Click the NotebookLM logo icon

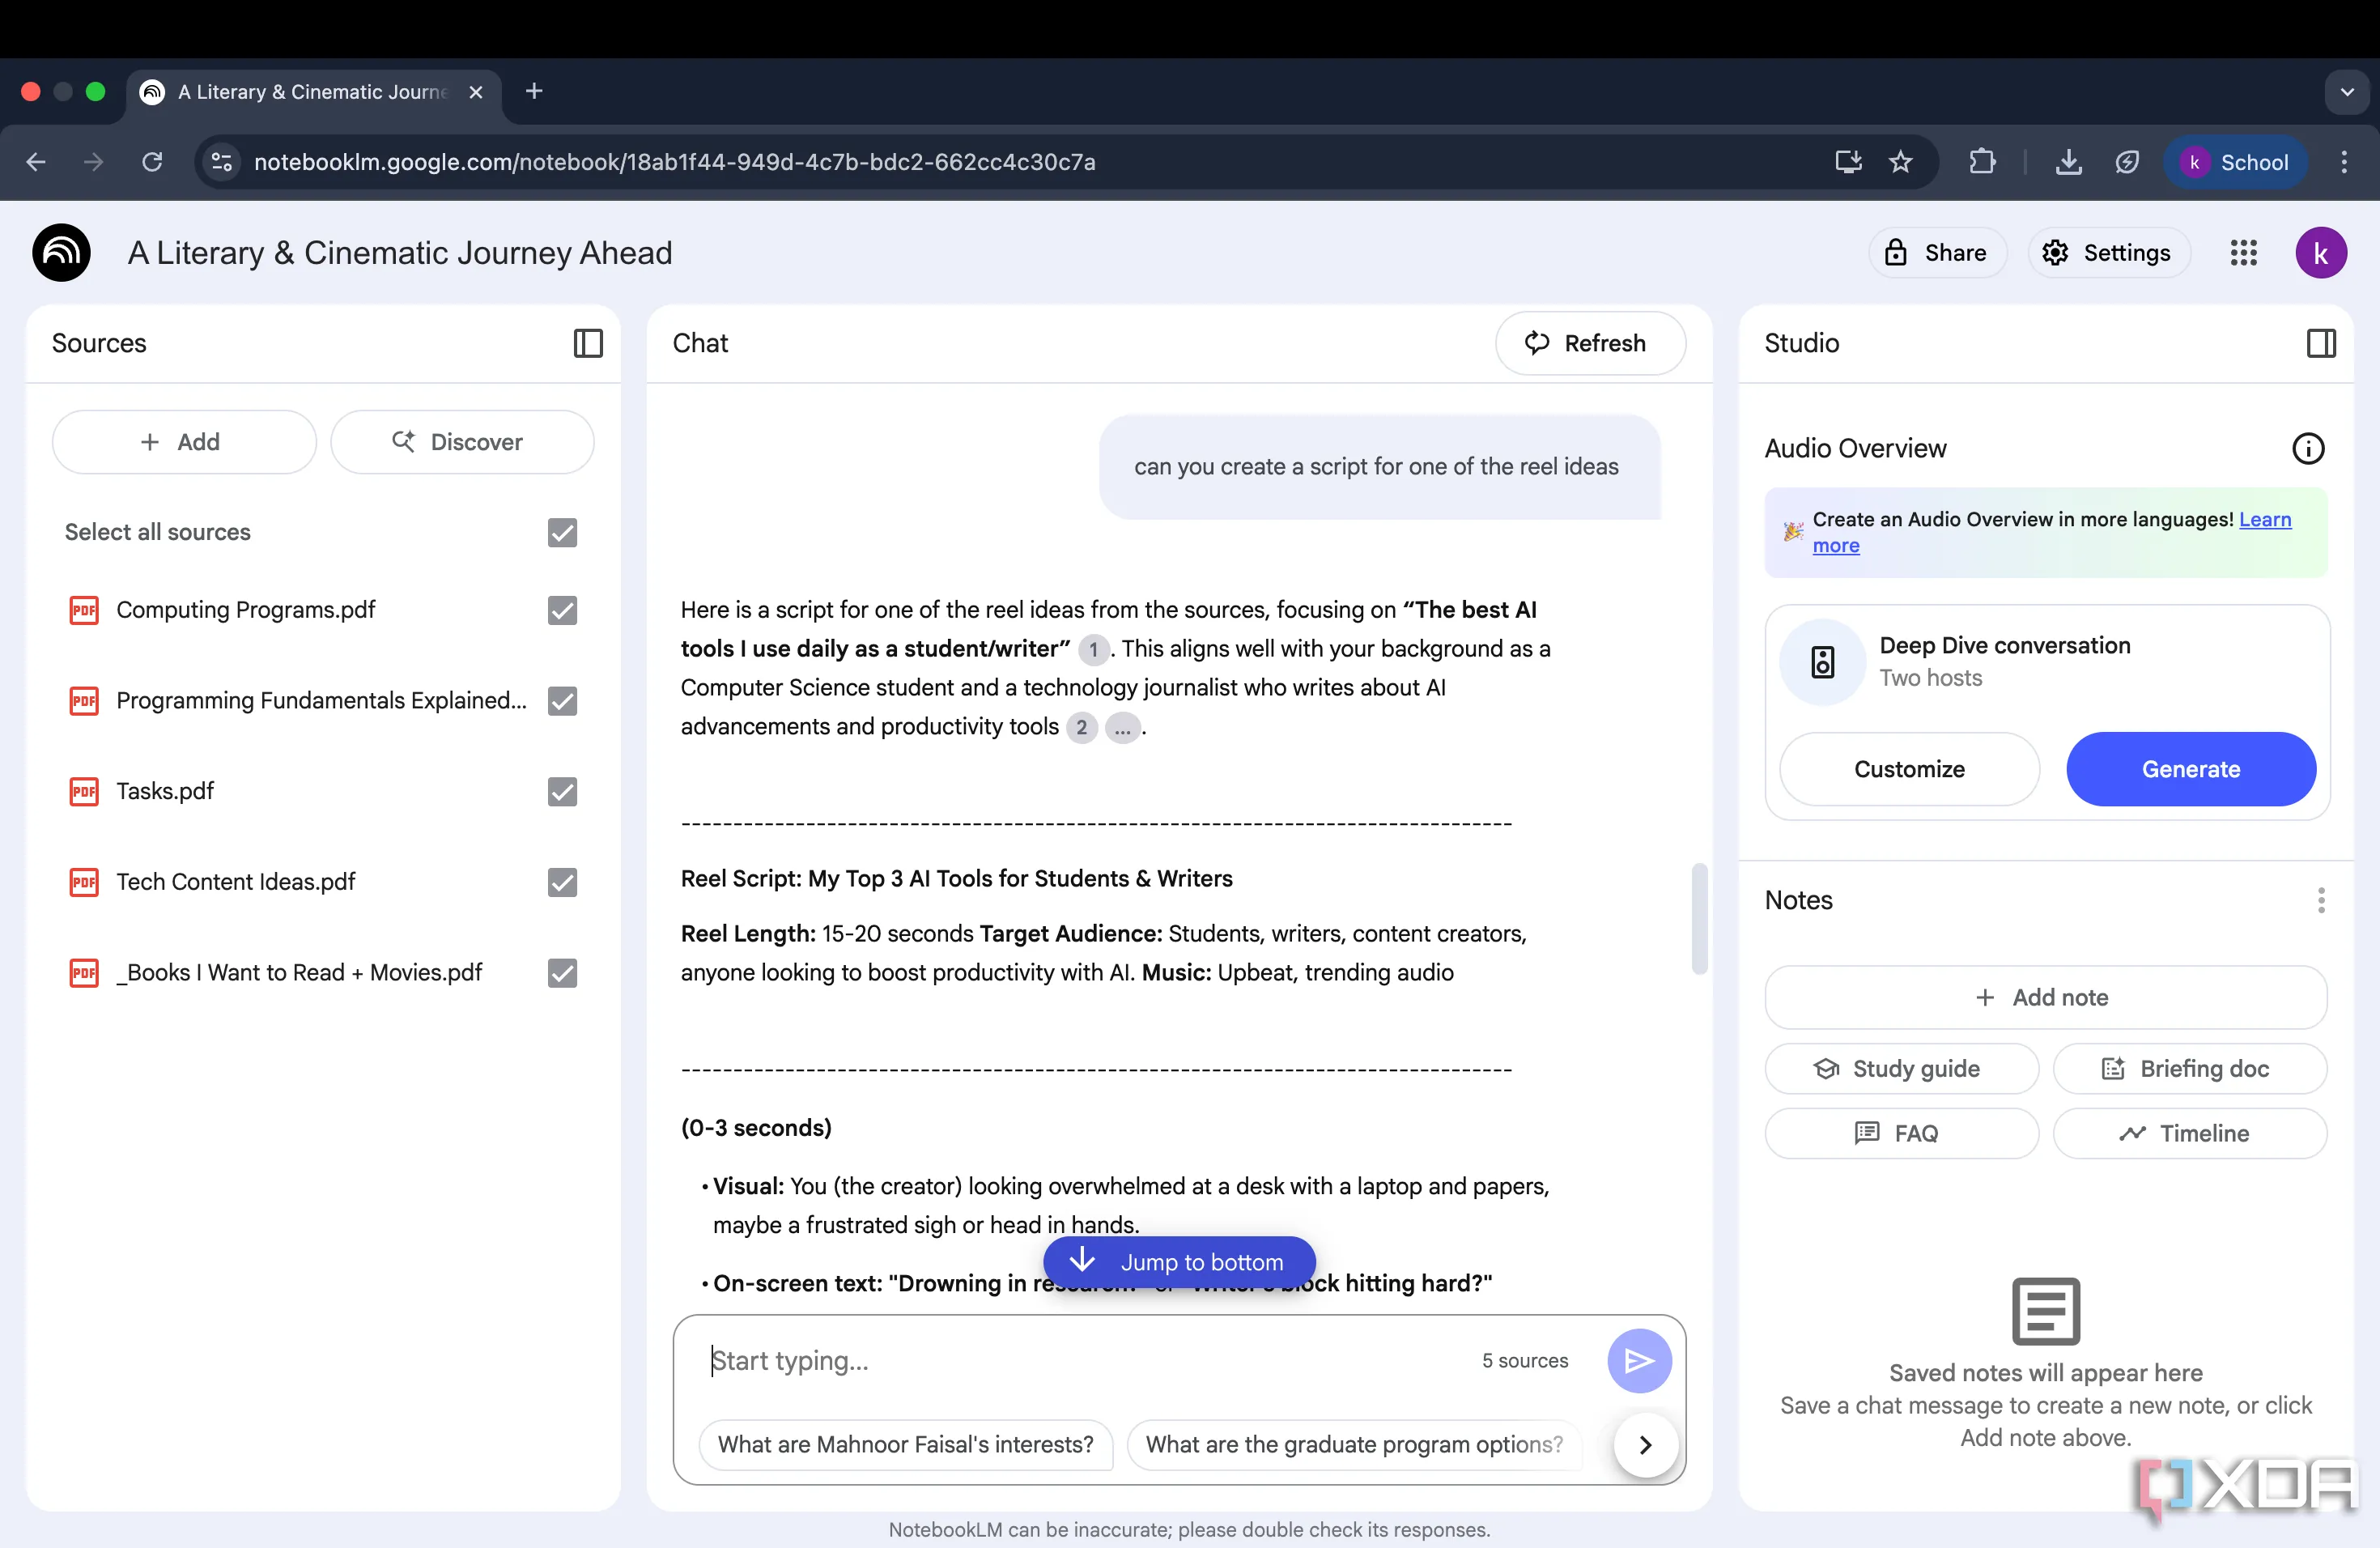click(61, 253)
